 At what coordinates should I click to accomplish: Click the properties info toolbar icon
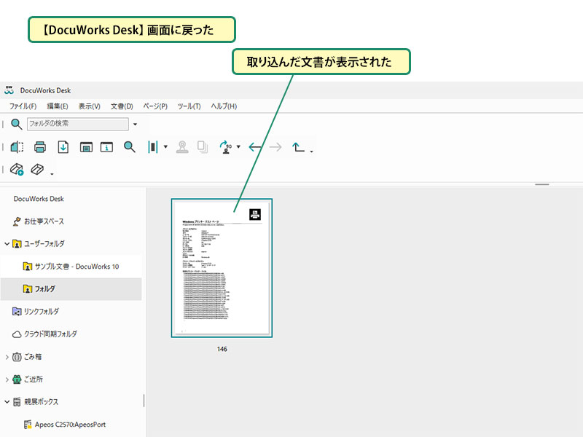pos(106,147)
